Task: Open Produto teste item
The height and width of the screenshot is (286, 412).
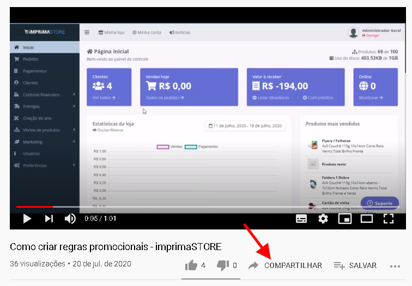Action: (334, 164)
